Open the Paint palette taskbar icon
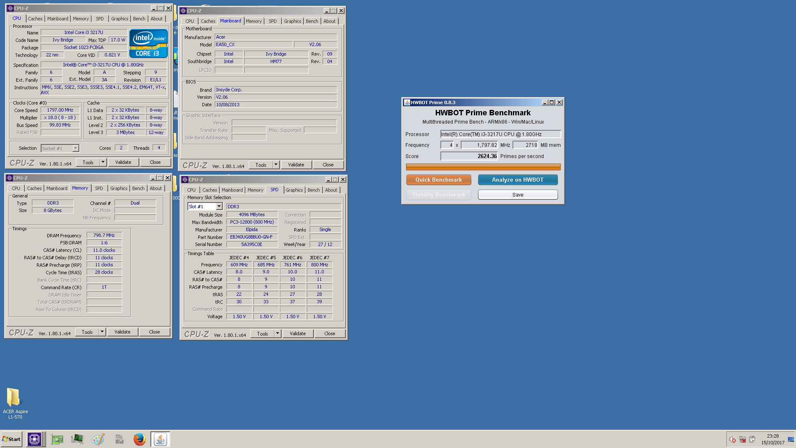The image size is (796, 448). pos(98,439)
